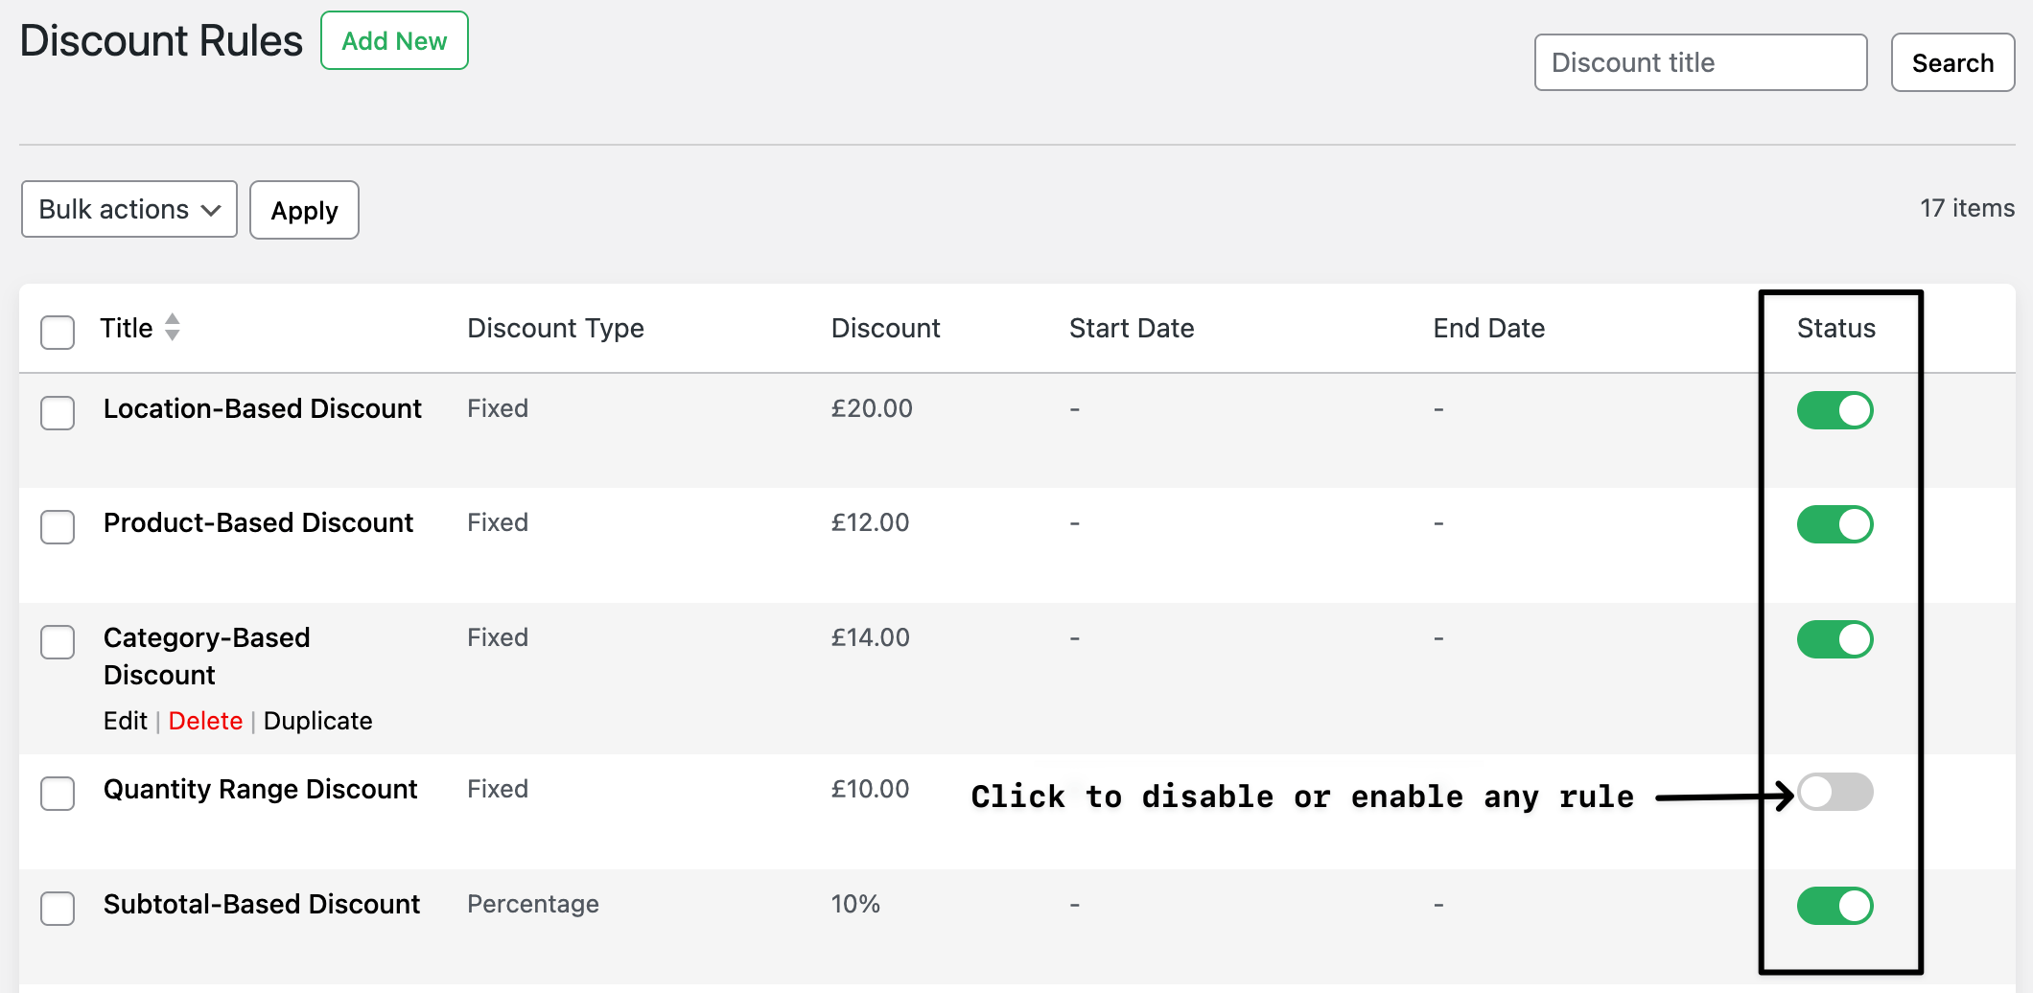Disable the Location-Based Discount rule toggle
Screen dimensions: 2033x993
(x=1834, y=410)
